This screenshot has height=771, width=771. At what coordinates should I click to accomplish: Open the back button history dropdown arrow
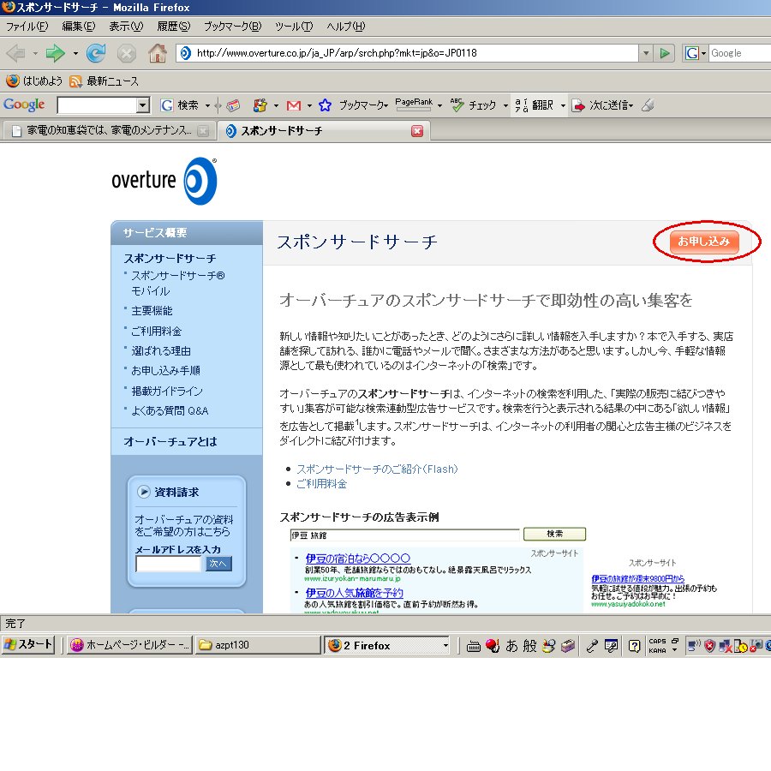[x=35, y=53]
